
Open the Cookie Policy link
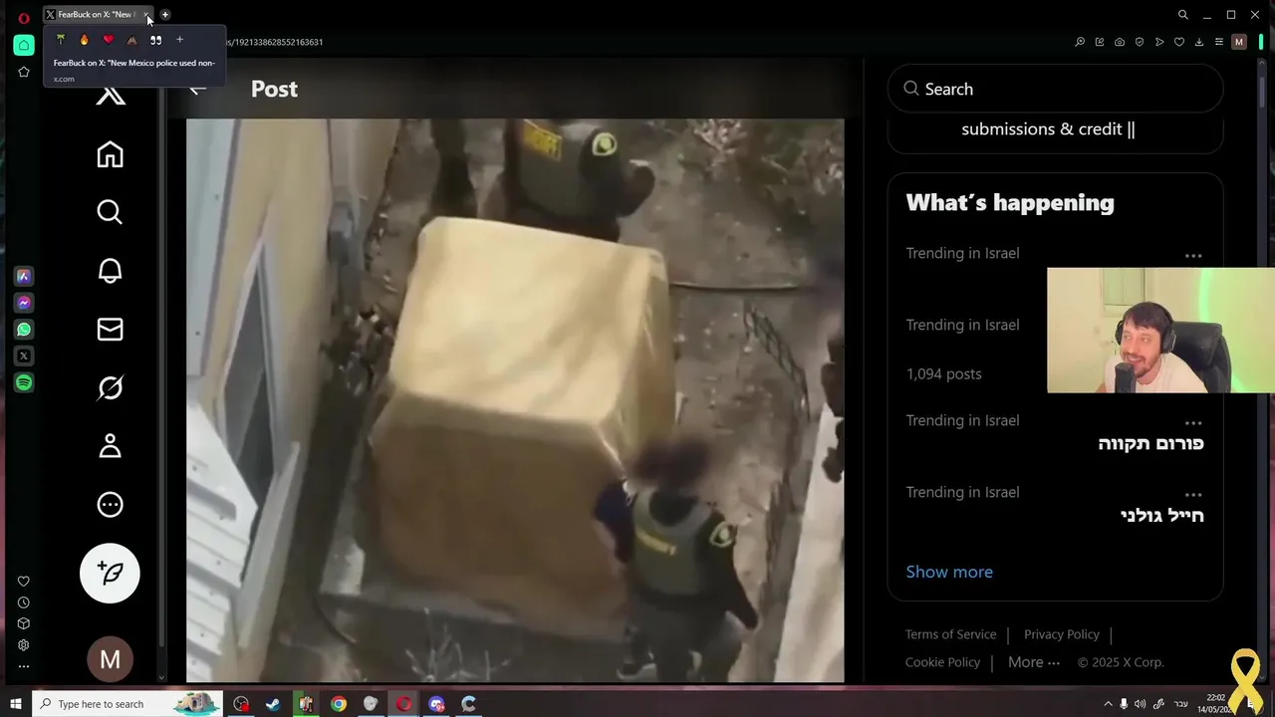click(x=942, y=662)
